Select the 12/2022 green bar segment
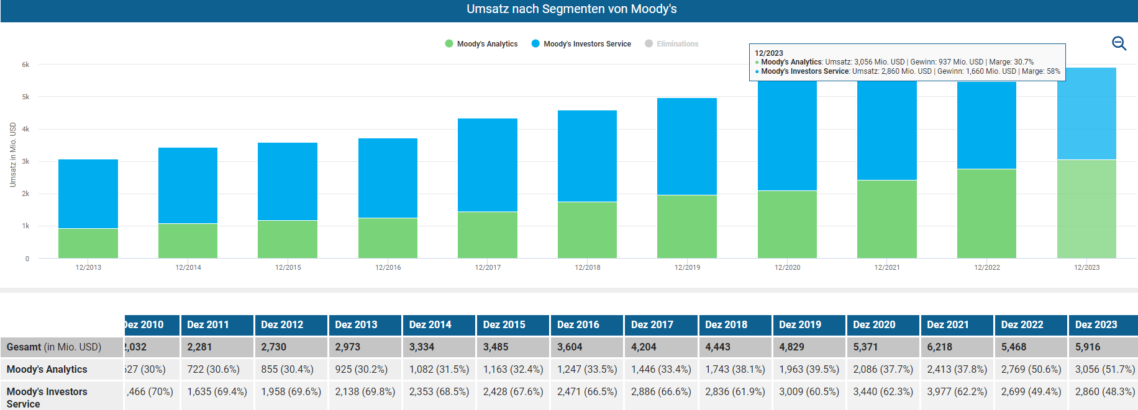 (986, 213)
